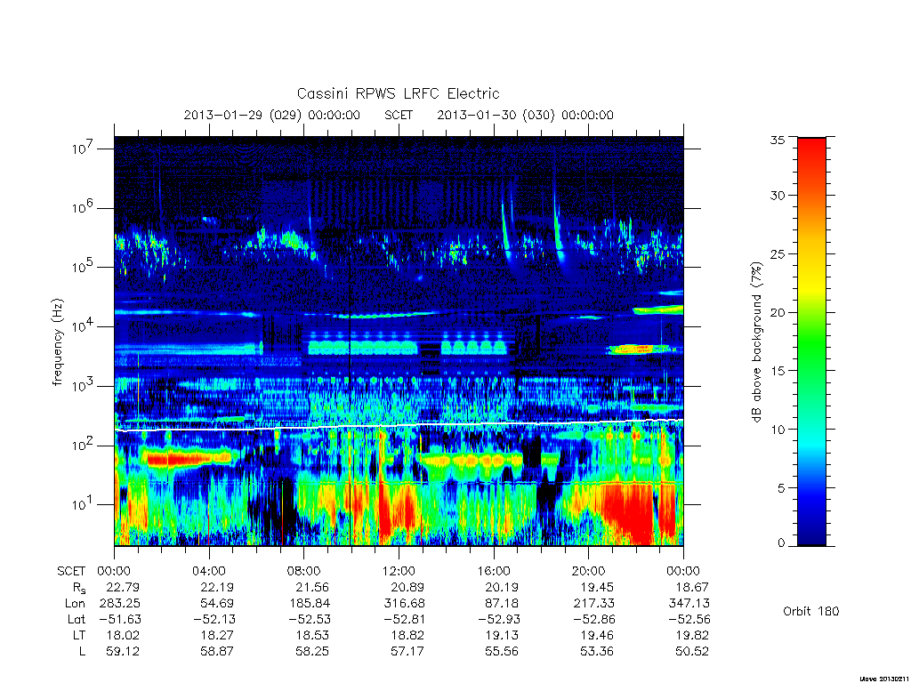Click the end date '2013-01-30 (030) 00:00:00'
The height and width of the screenshot is (683, 911).
[x=525, y=115]
